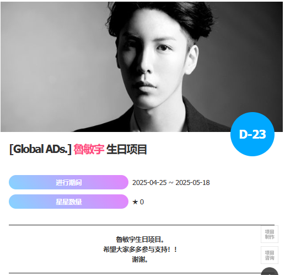Click the 生日项目 title text
Viewport: 285px width, 275px height.
127,149
